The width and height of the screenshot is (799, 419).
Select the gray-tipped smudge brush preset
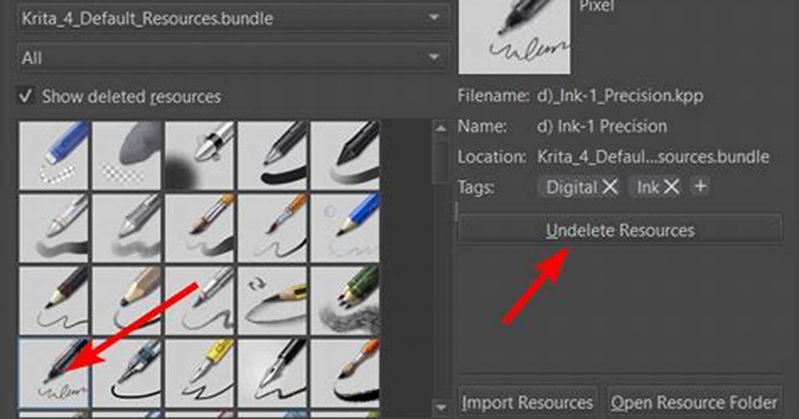(x=127, y=228)
